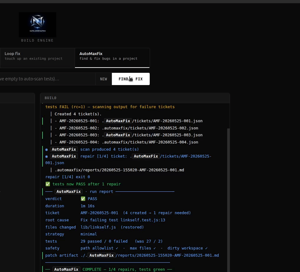The width and height of the screenshot is (300, 272).
Task: Click the AMF-20260525-004 ticket path line
Action: tap(127, 142)
